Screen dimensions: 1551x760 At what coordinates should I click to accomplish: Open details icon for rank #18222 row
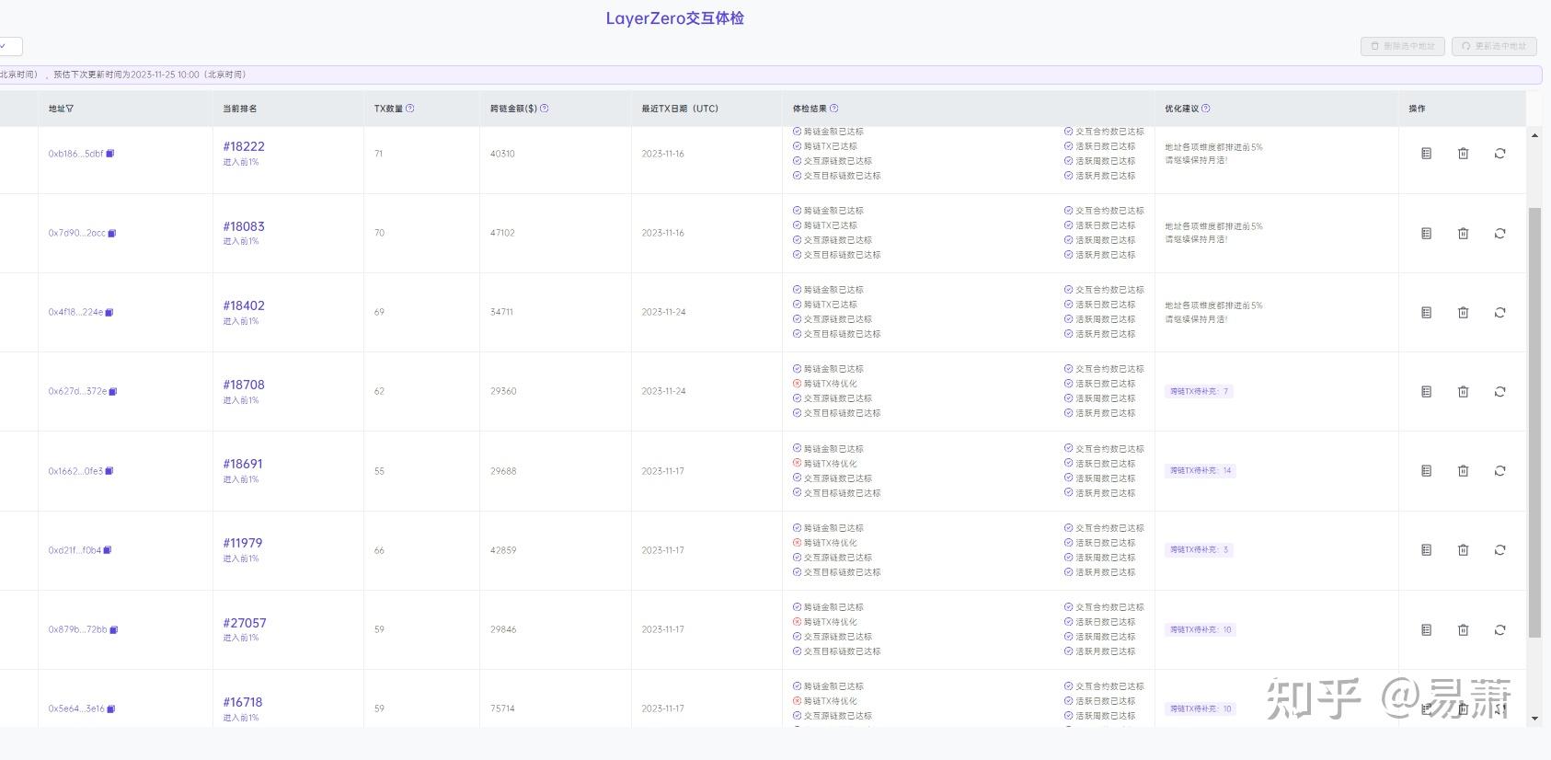point(1427,154)
